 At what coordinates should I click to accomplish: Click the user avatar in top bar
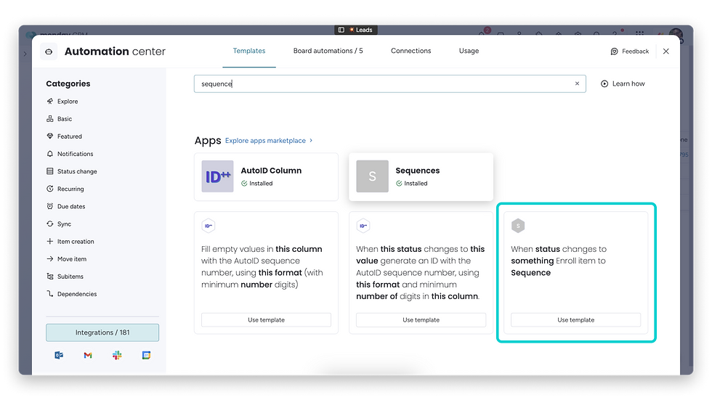(676, 33)
